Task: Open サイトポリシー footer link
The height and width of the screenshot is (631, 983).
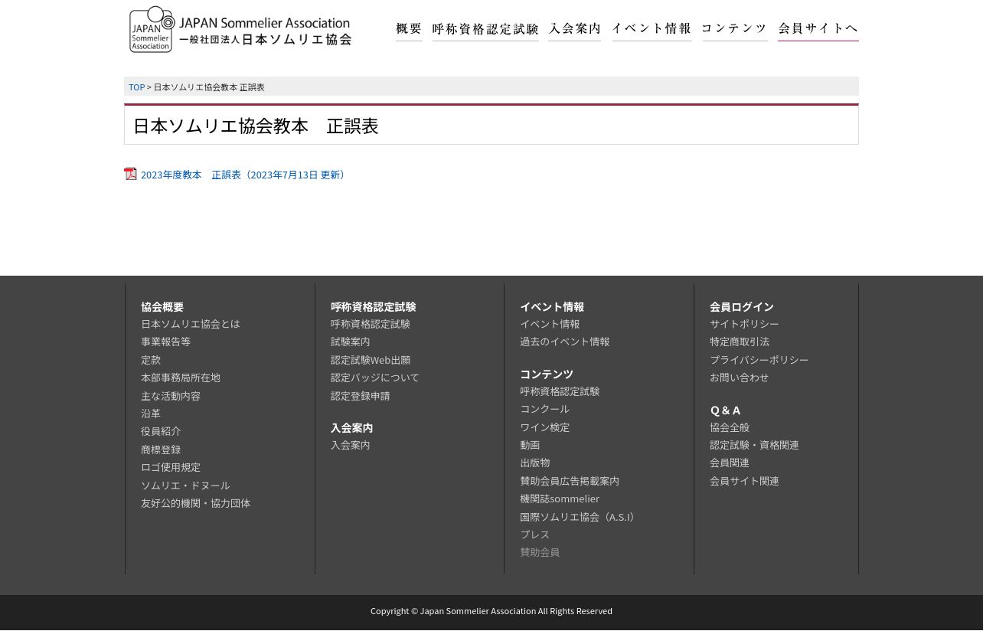Action: pyautogui.click(x=744, y=324)
